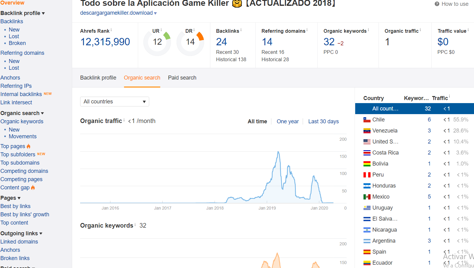
Task: Switch to the Paid search tab
Action: (x=182, y=78)
